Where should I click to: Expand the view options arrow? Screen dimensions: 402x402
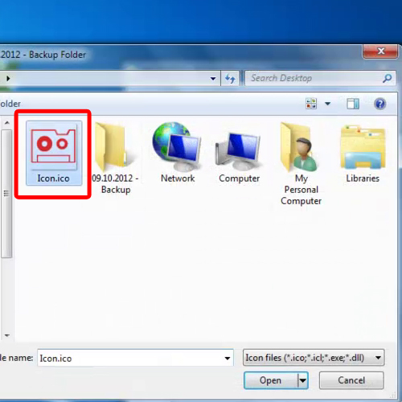tap(327, 104)
